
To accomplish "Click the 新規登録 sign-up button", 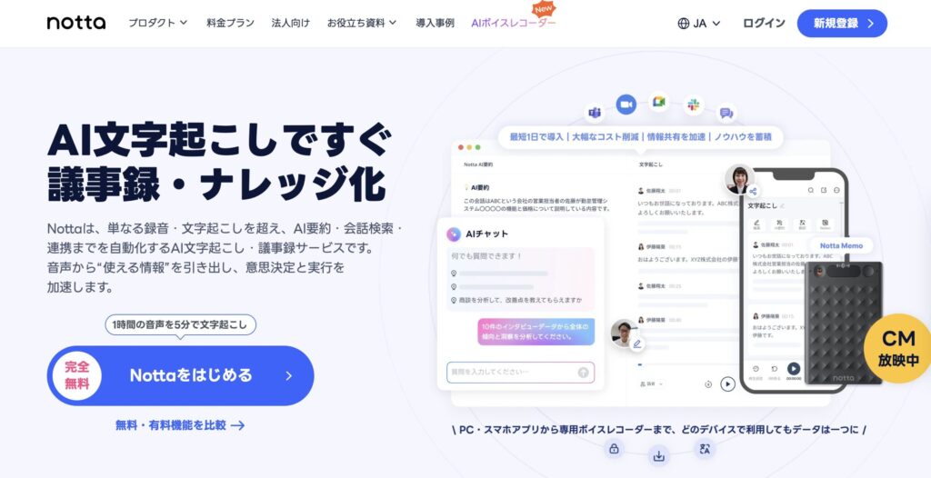I will click(842, 23).
